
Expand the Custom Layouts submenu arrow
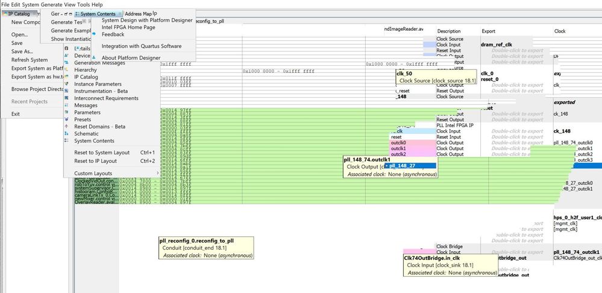(156, 174)
